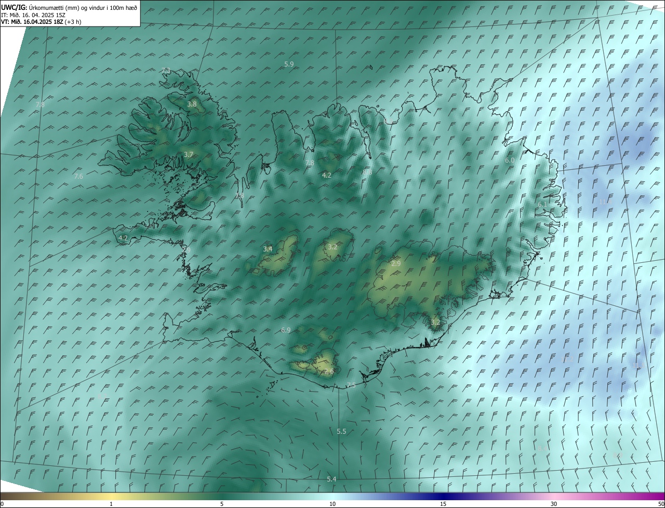Click the 3.7 value on the map

pos(189,154)
